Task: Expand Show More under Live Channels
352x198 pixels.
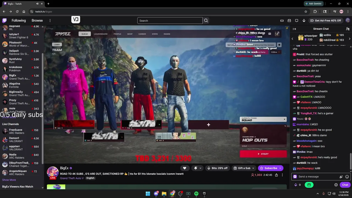Action: point(9,180)
